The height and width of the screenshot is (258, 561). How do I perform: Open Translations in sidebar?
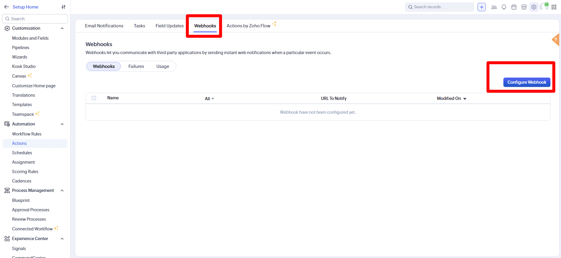pyautogui.click(x=24, y=95)
